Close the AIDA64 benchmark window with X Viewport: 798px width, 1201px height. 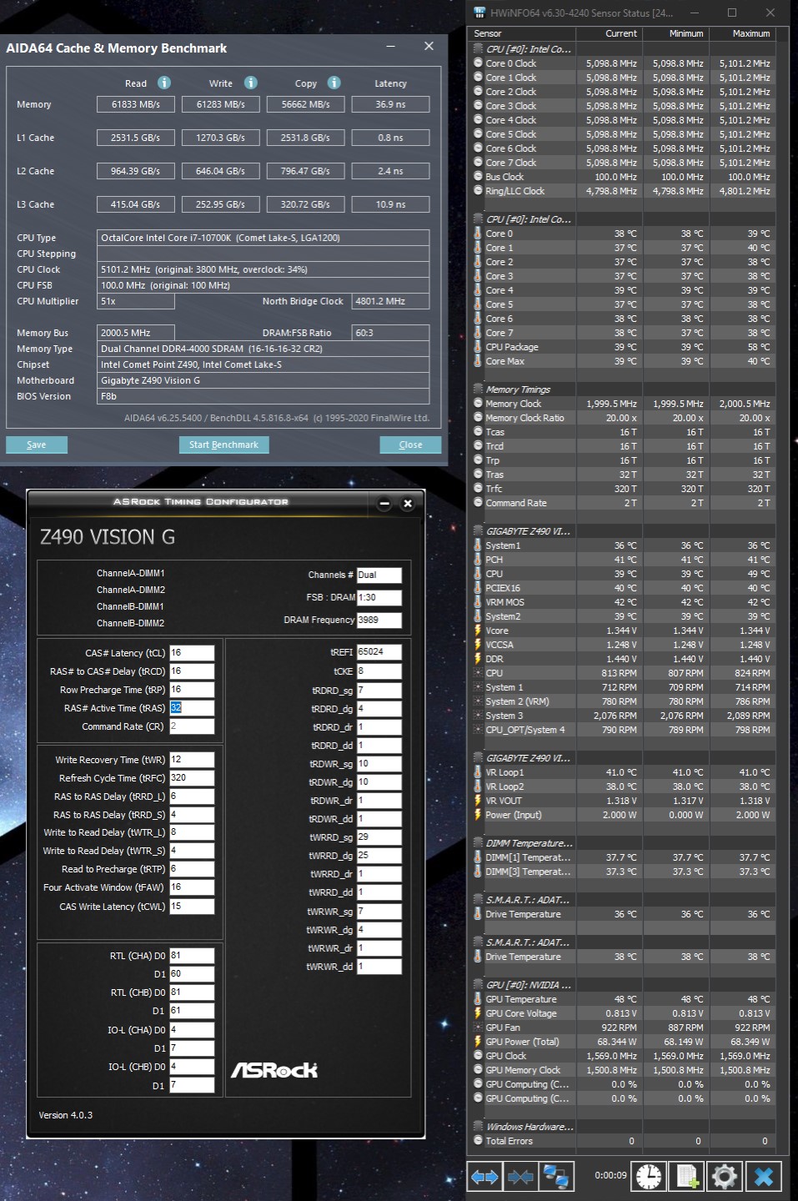429,46
